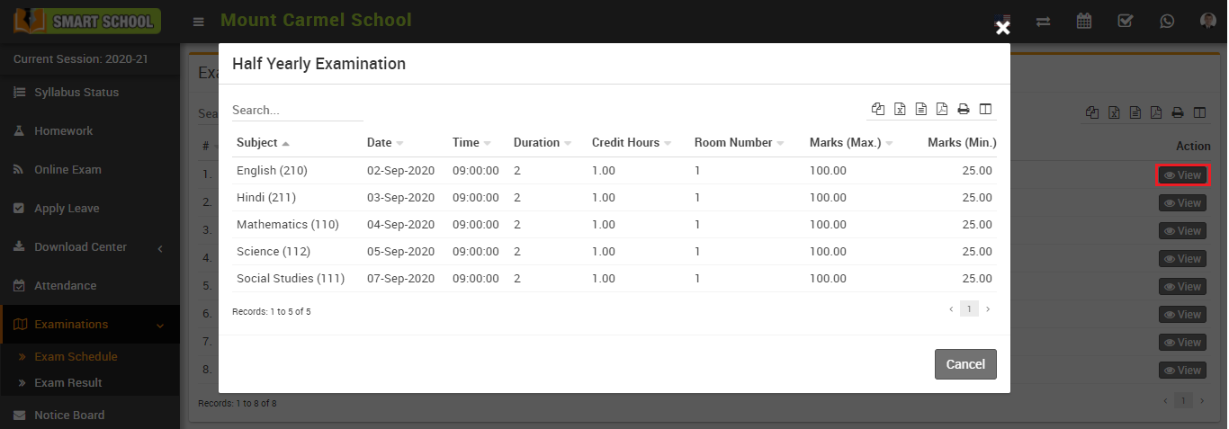Export dialog table to Excel
Image resolution: width=1229 pixels, height=429 pixels.
(x=900, y=109)
